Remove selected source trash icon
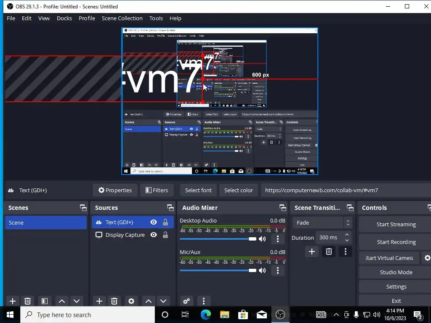Image resolution: width=431 pixels, height=323 pixels. [x=114, y=301]
